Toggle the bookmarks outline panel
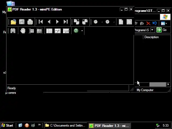 tap(49, 31)
